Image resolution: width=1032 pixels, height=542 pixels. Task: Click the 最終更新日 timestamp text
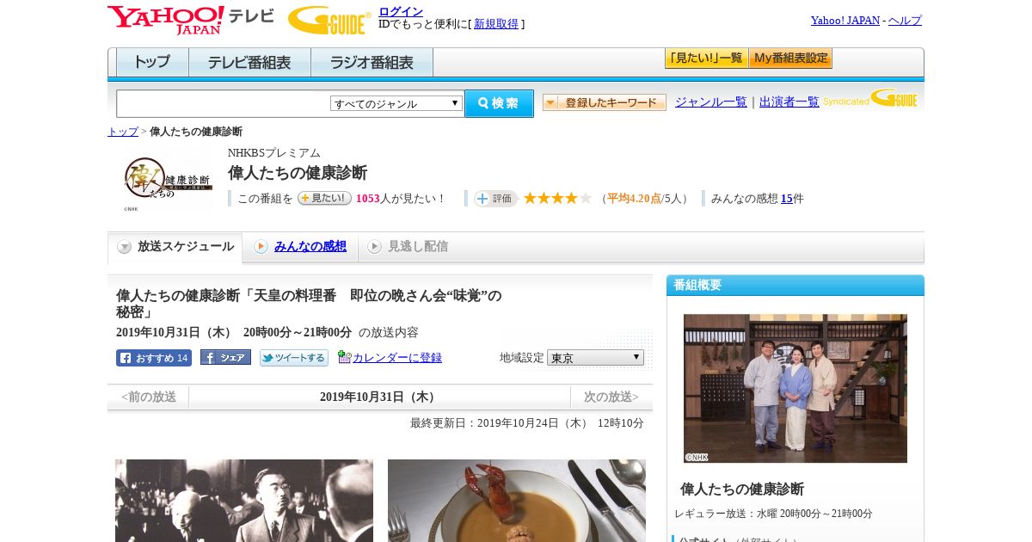click(x=527, y=423)
